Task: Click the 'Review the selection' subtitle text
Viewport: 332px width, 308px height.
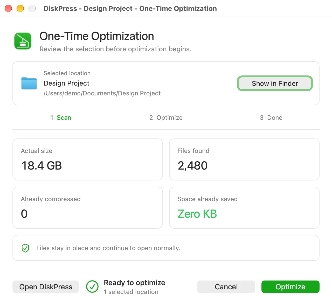Action: coord(115,49)
